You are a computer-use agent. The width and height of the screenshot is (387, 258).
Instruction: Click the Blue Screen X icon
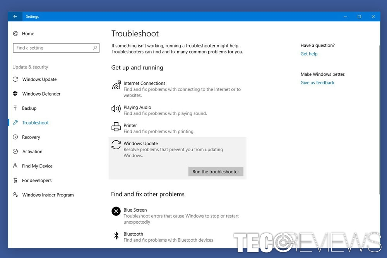116,211
